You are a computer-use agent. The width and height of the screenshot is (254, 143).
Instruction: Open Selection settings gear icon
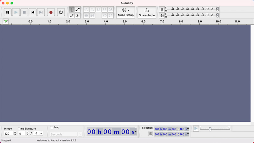150,134
